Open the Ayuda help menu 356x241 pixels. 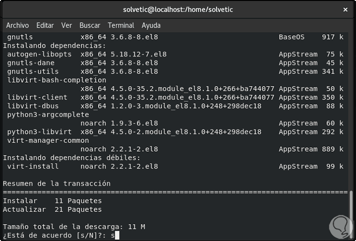click(151, 25)
